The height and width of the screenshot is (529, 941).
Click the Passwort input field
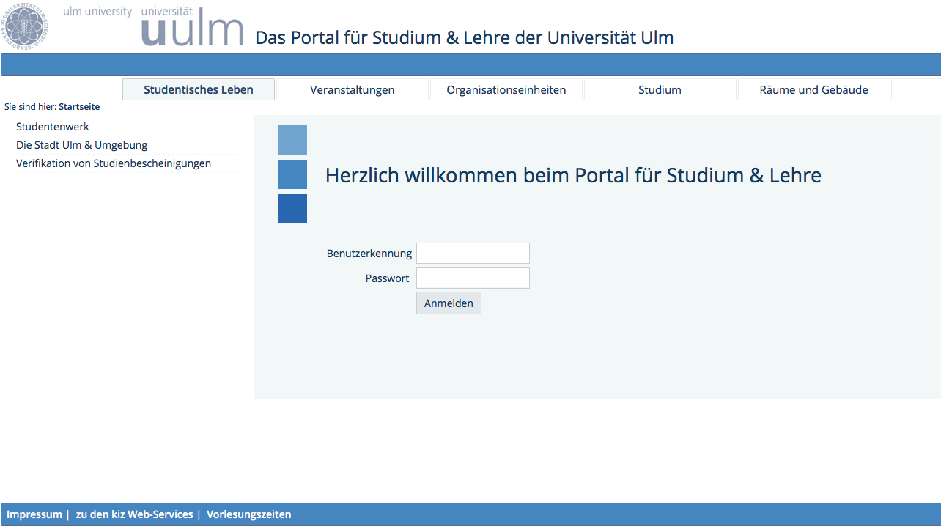[472, 278]
